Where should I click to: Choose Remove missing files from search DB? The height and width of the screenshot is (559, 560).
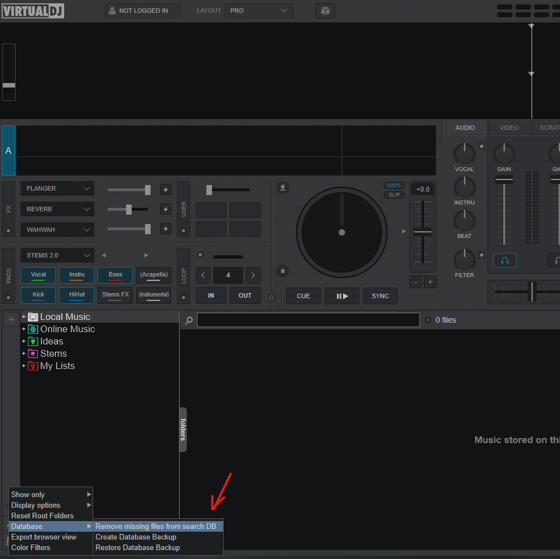click(158, 526)
